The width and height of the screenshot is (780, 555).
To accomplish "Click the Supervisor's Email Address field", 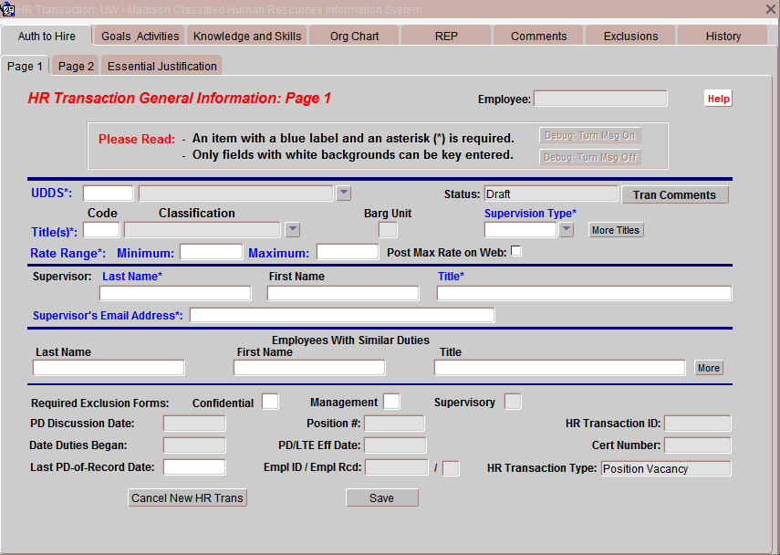I will coord(342,315).
